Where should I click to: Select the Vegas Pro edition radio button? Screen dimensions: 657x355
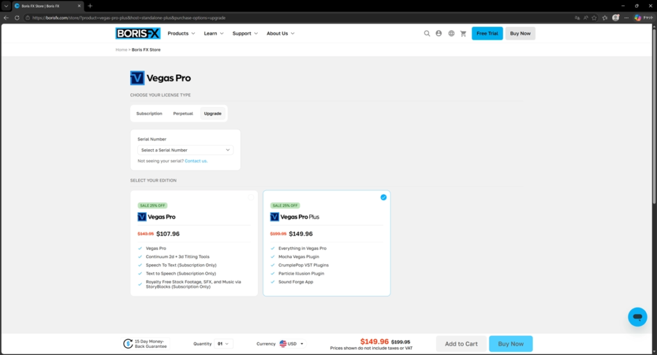[x=252, y=197]
